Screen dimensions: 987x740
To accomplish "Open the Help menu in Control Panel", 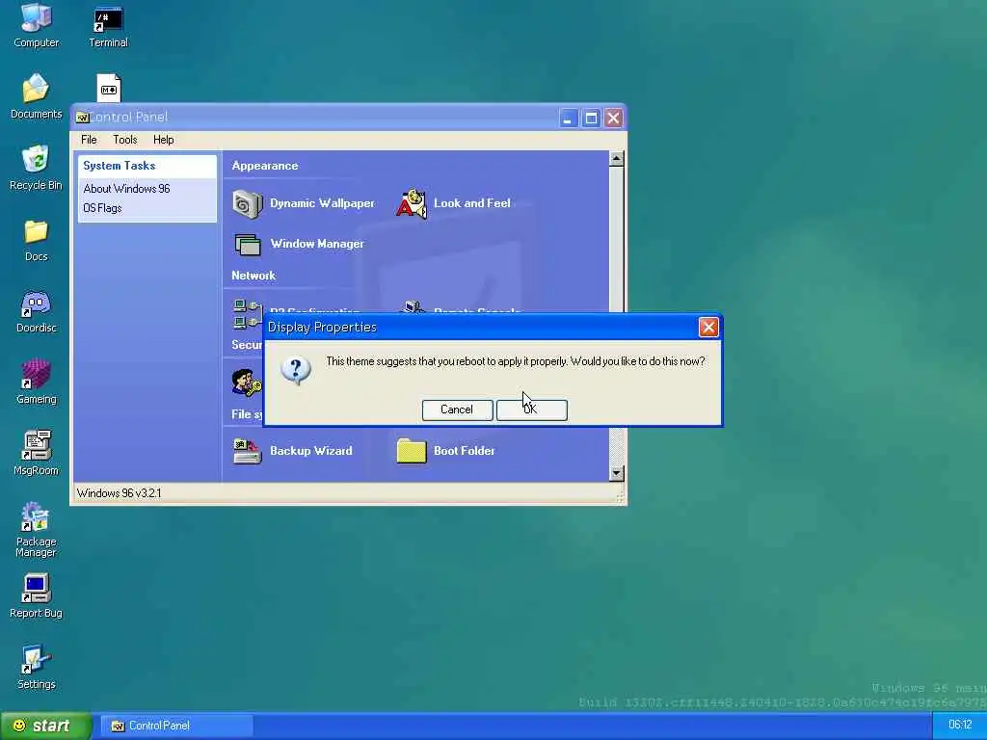I will click(x=164, y=140).
